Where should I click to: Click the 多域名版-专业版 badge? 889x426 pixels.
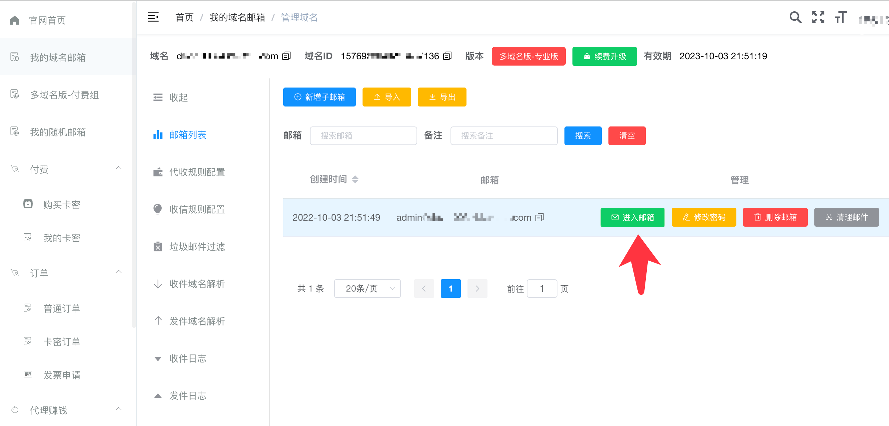tap(528, 56)
